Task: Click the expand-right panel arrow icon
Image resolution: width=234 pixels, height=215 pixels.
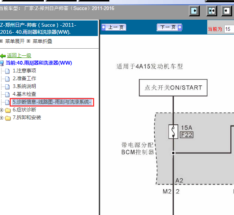Action: [x=194, y=11]
